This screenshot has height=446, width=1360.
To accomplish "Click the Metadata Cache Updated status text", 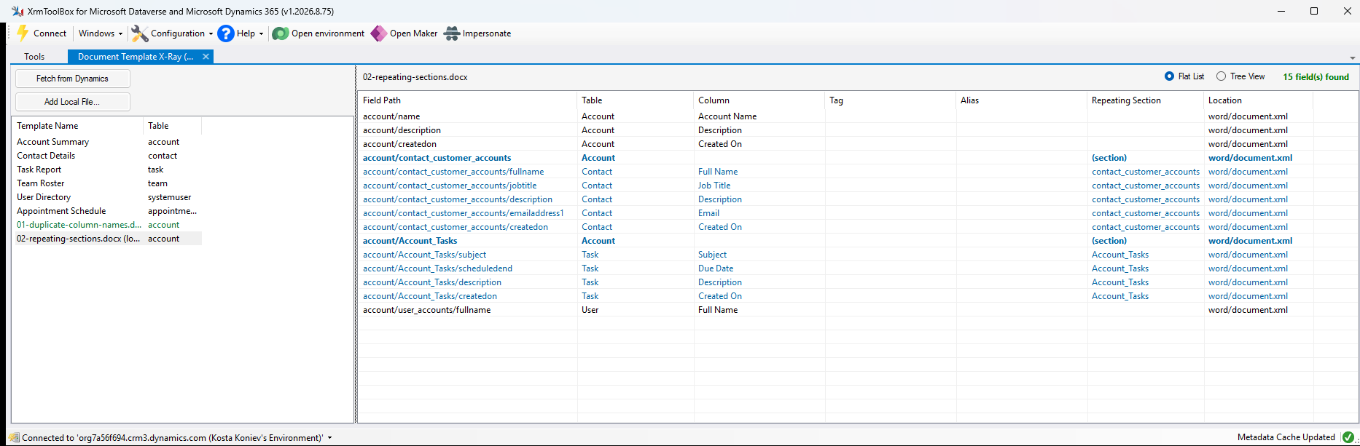I will pyautogui.click(x=1286, y=437).
